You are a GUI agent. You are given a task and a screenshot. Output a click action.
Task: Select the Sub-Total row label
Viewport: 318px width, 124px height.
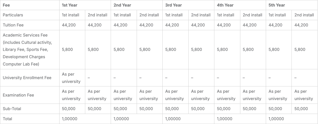12,109
